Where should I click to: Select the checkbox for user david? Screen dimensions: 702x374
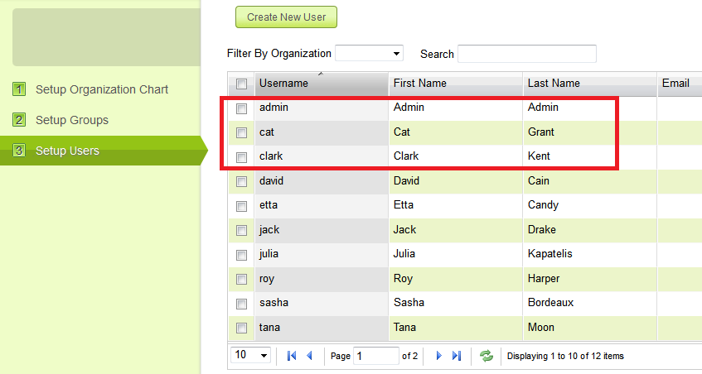click(241, 181)
